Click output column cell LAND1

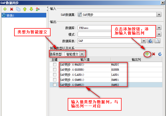(136, 75)
